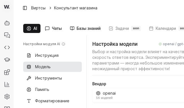Click the Настройка модели heading

click(x=115, y=44)
